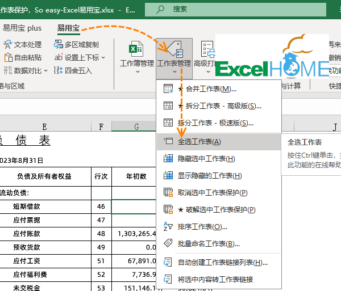Click the 短期借款 cell
This screenshot has width=341, height=291.
click(45, 206)
